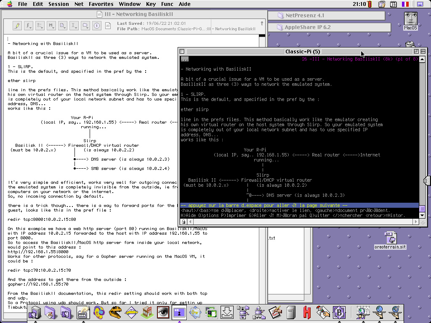
Task: Open the Favorites menu
Action: (x=101, y=4)
